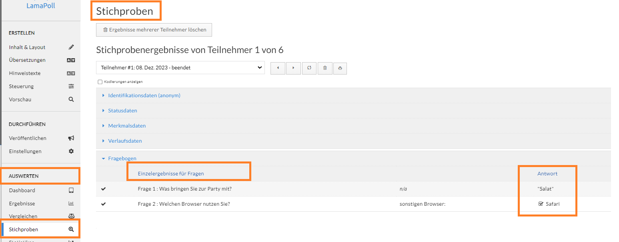Image resolution: width=619 pixels, height=242 pixels.
Task: Click the checked Safari answer checkbox
Action: coord(541,204)
